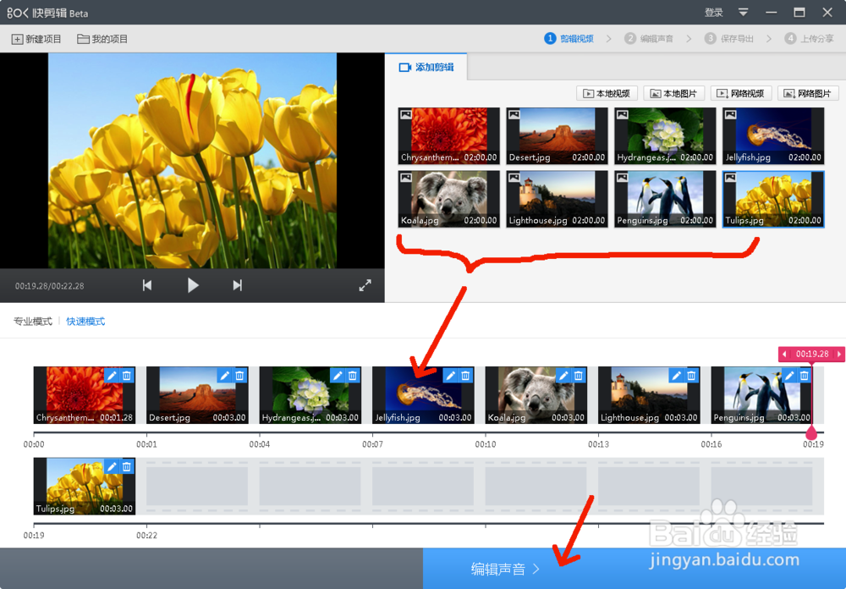Select the Tulips.jpg clip on second timeline row
Viewport: 846px width, 589px height.
pos(84,486)
